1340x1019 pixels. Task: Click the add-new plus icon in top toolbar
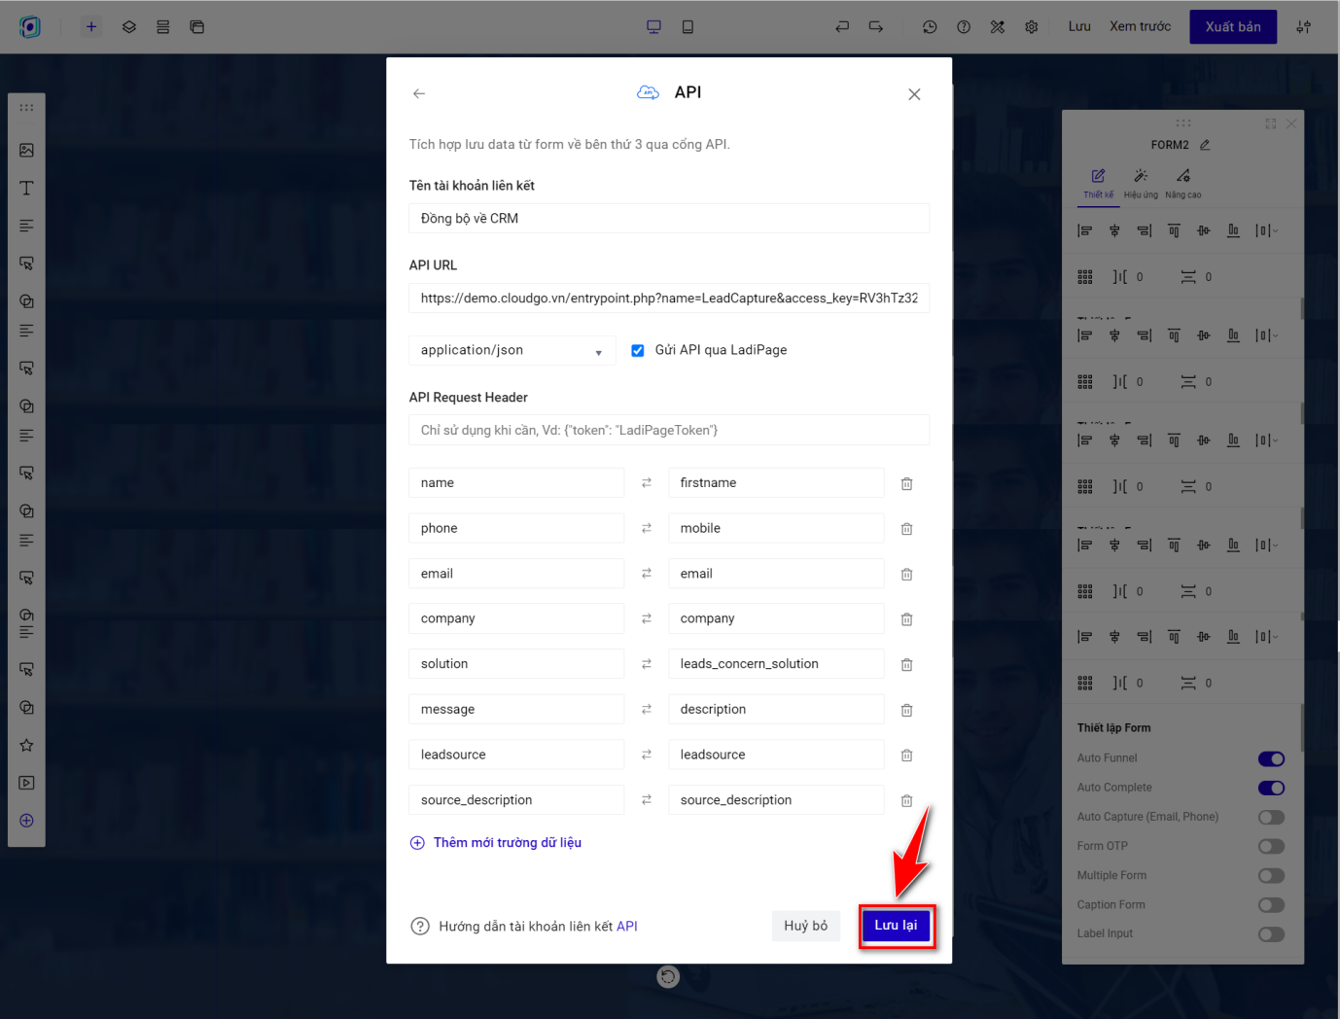click(x=91, y=27)
